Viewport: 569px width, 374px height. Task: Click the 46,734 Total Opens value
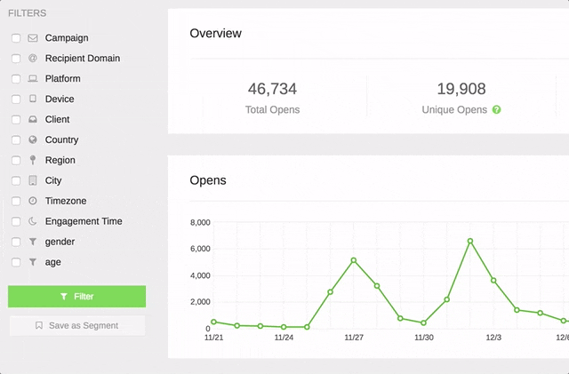click(273, 89)
